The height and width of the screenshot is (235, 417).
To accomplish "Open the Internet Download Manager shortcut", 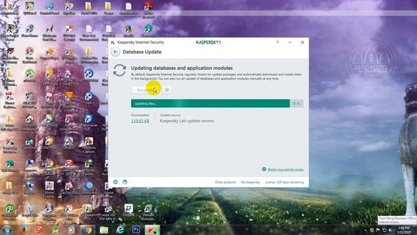I will pyautogui.click(x=89, y=167).
